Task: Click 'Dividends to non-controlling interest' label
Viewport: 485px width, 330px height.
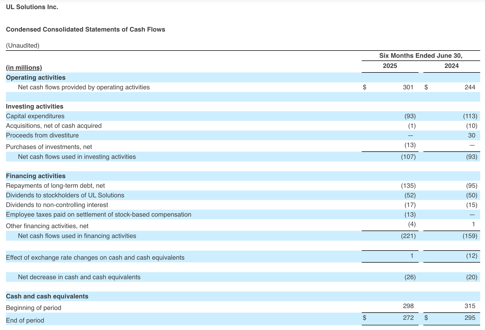Action: coord(57,205)
